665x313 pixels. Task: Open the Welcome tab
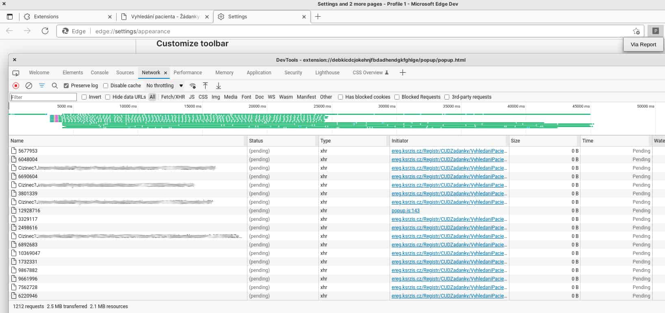pyautogui.click(x=39, y=73)
